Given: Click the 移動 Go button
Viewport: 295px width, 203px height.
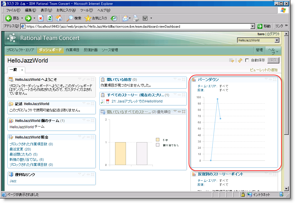Looking at the screenshot, I should click(x=264, y=26).
